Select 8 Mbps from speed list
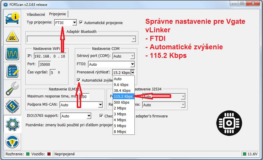Viewport: 263px width, 160px height. pyautogui.click(x=124, y=132)
